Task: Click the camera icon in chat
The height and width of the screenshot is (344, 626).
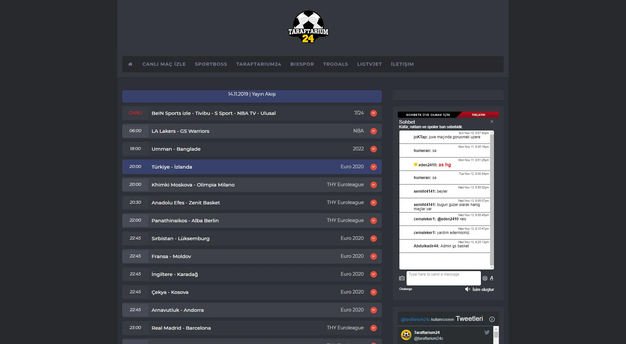Action: tap(402, 278)
